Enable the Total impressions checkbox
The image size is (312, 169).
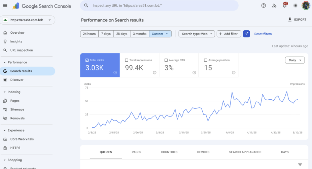pos(127,60)
